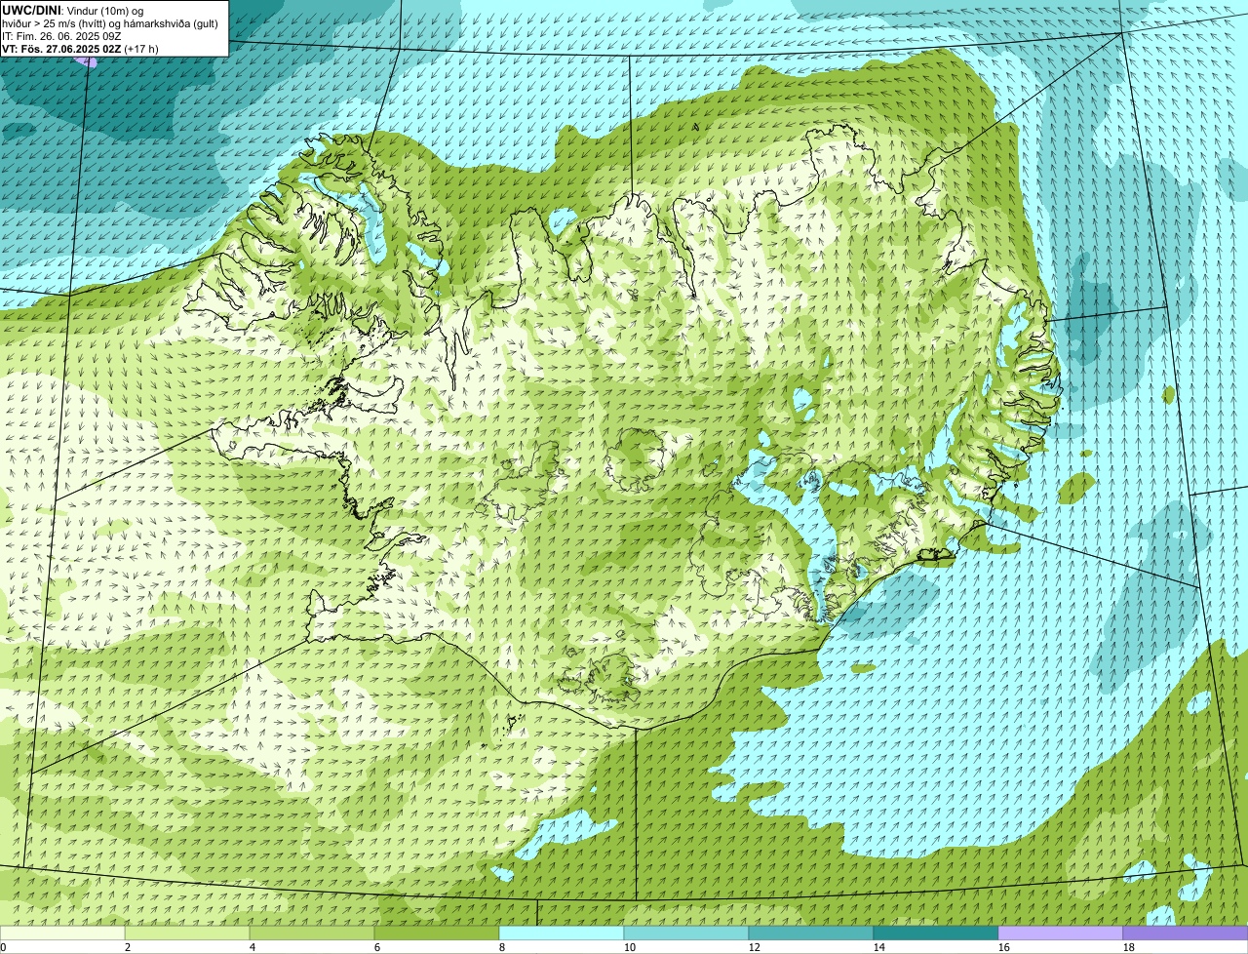Click the title line 'UWC/DINI: Vindur (10m) og'
The image size is (1248, 954).
(x=73, y=11)
